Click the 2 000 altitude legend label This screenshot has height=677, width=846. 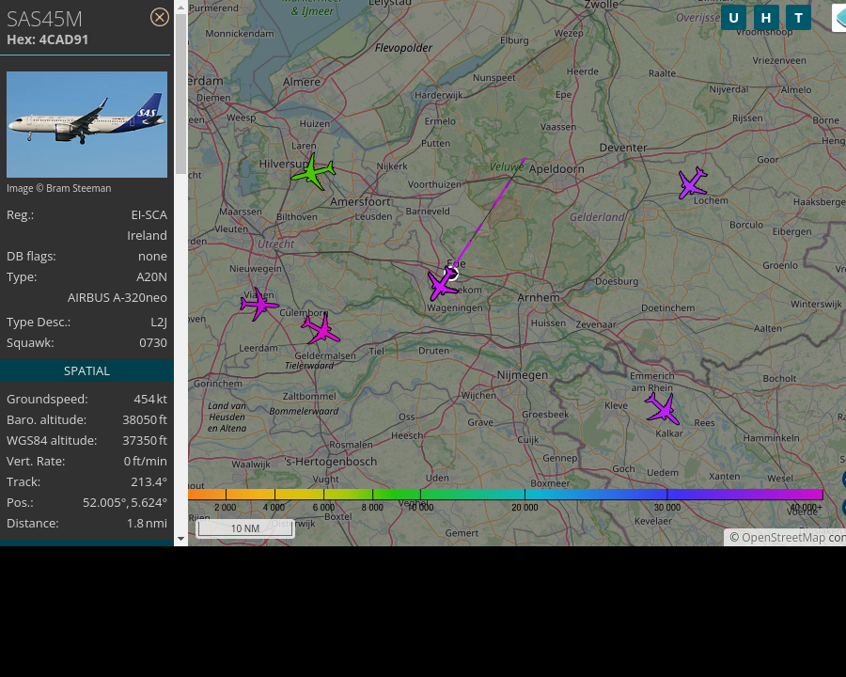(x=225, y=508)
